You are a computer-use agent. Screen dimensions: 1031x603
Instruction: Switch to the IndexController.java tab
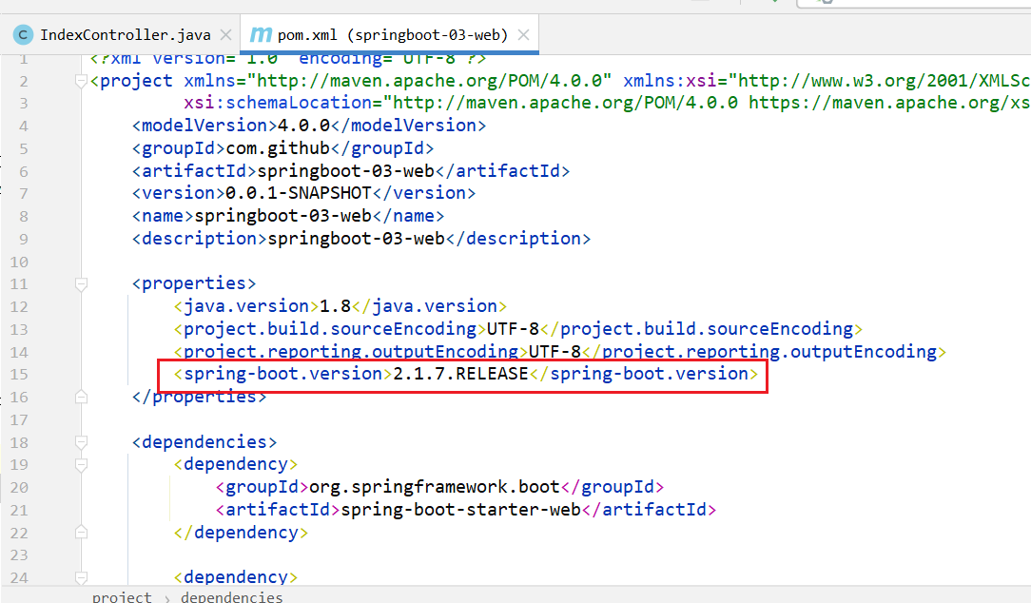(x=125, y=35)
